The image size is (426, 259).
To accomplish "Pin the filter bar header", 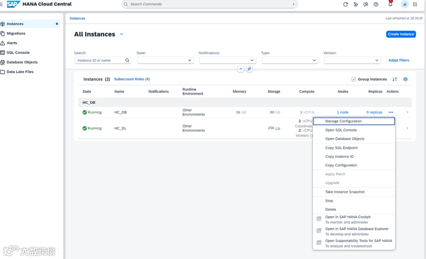I will [x=249, y=69].
